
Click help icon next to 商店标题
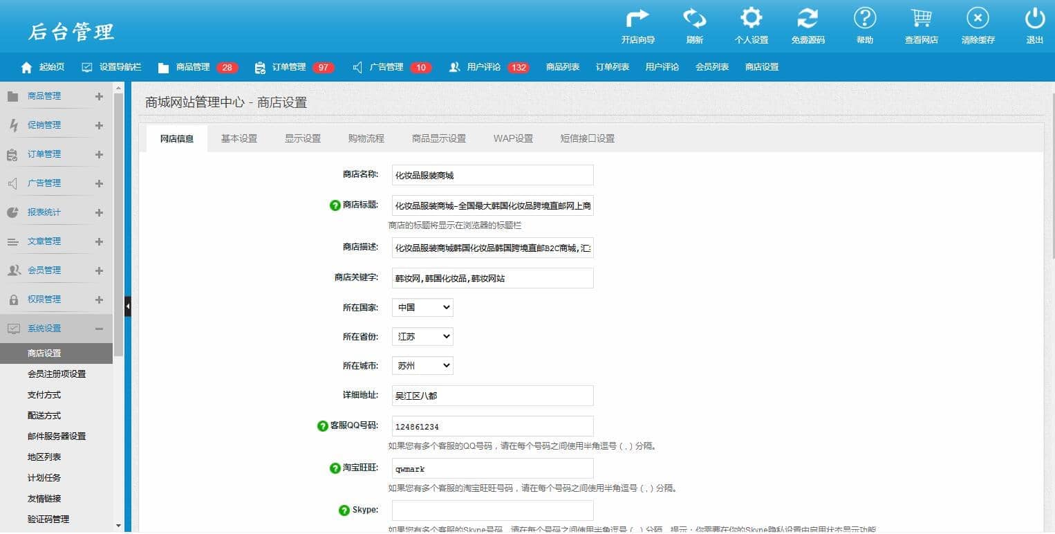335,205
